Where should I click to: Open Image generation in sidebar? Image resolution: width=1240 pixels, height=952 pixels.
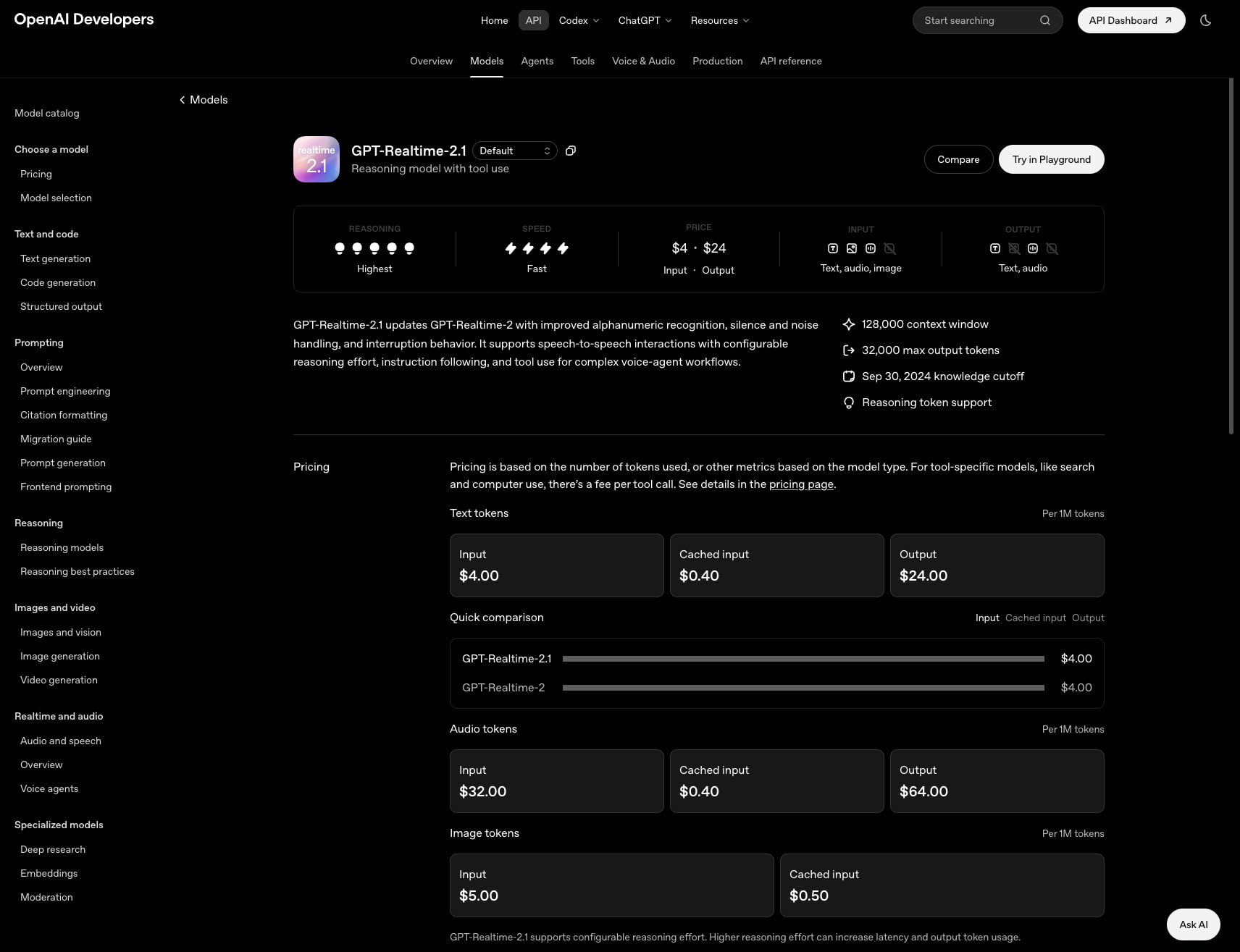coord(60,656)
